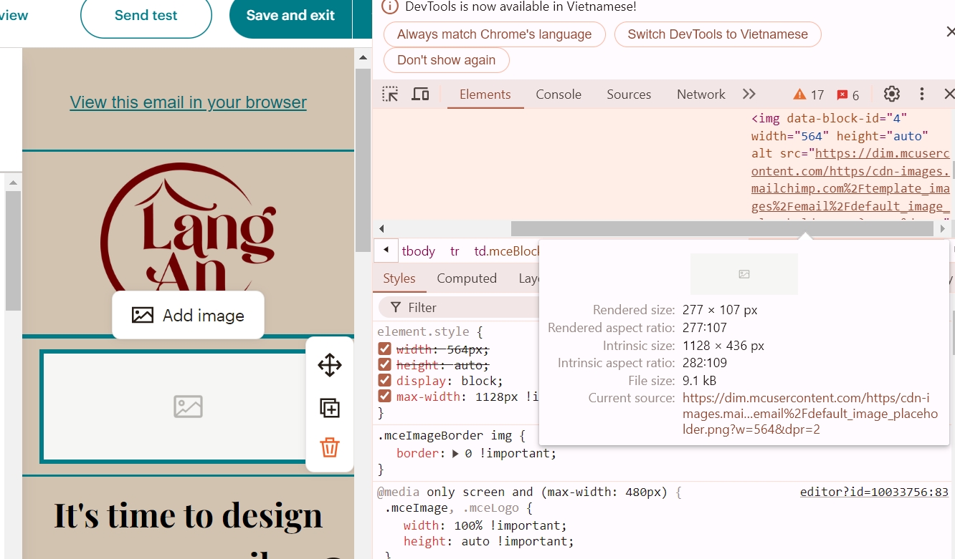This screenshot has height=559, width=955.
Task: Open the Computed tab
Action: pyautogui.click(x=467, y=278)
